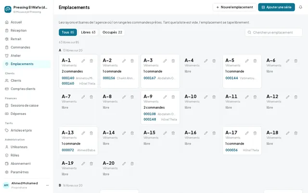
Task: Open order 000108 in A-9
Action: point(150,114)
